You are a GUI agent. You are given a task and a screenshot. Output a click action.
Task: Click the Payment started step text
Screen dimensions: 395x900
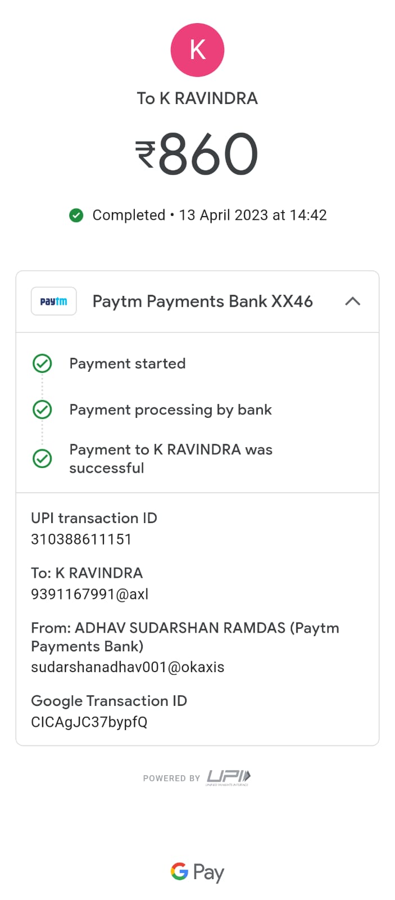click(x=127, y=364)
